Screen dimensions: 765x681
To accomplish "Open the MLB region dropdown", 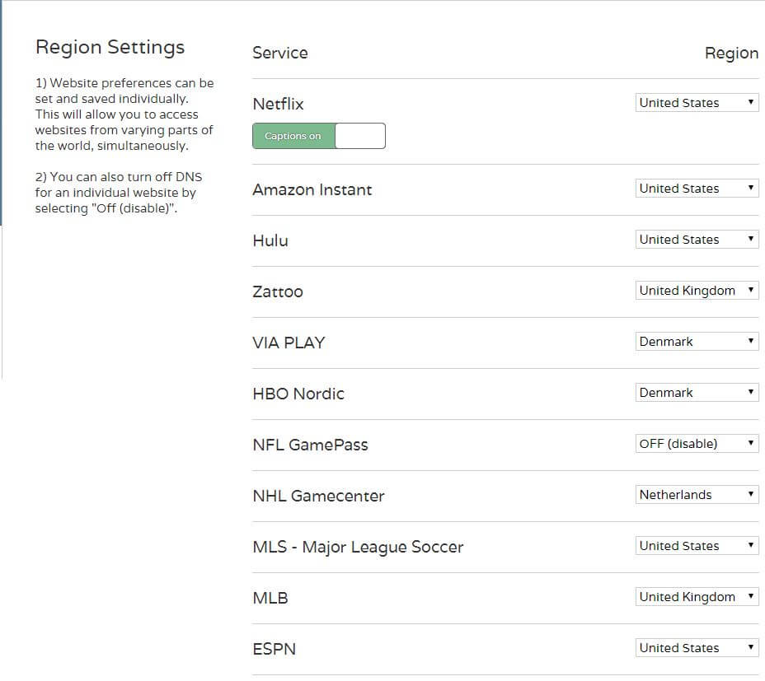I will (697, 597).
